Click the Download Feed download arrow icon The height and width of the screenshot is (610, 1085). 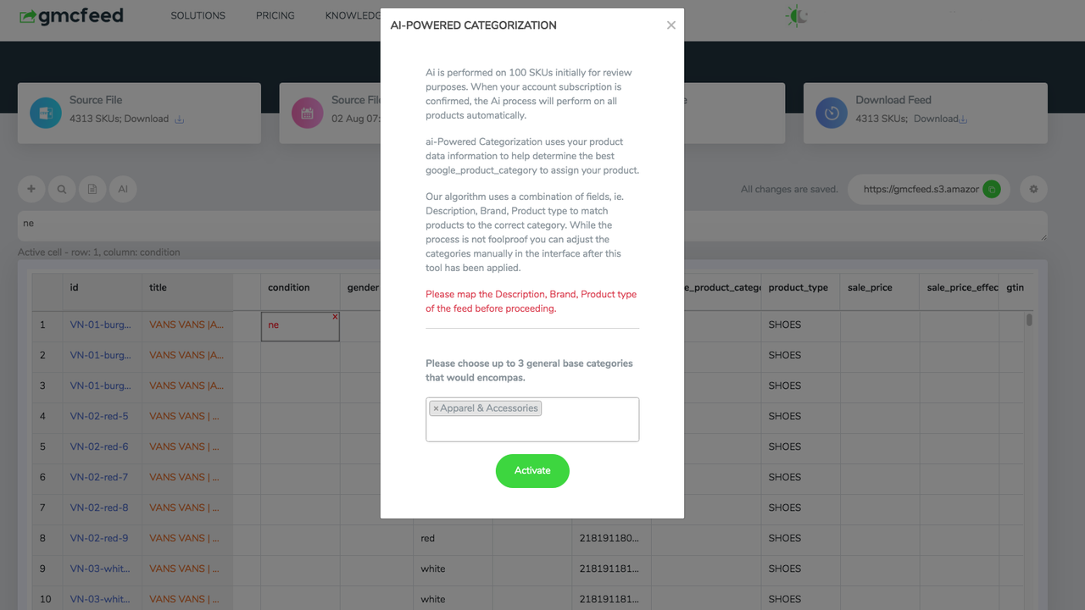pyautogui.click(x=963, y=119)
